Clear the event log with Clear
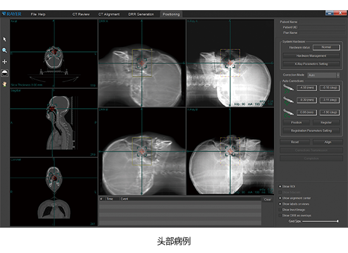The height and width of the screenshot is (253, 348). pyautogui.click(x=268, y=199)
